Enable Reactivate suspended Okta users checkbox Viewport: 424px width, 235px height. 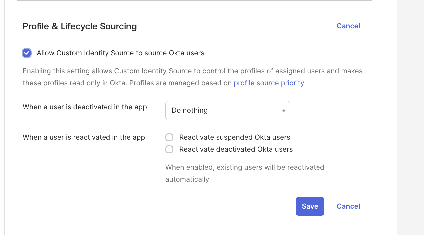click(x=169, y=137)
